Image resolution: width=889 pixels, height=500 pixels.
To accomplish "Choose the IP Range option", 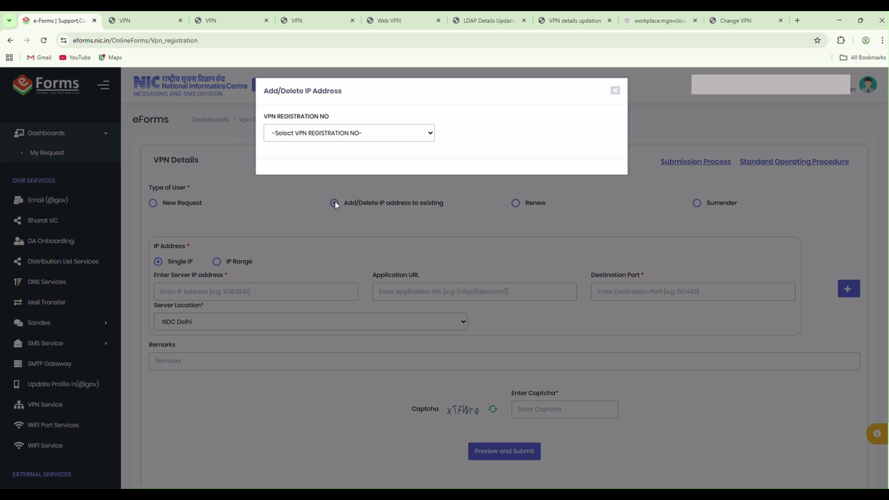I will 217,261.
